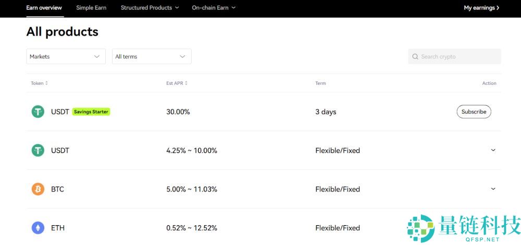The image size is (521, 245).
Task: Click the USDT Savings Starter coin icon
Action: click(38, 112)
